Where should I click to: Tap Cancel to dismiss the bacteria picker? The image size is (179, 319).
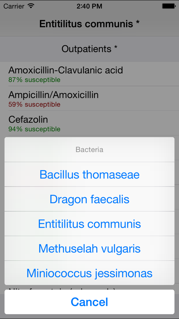point(89,302)
